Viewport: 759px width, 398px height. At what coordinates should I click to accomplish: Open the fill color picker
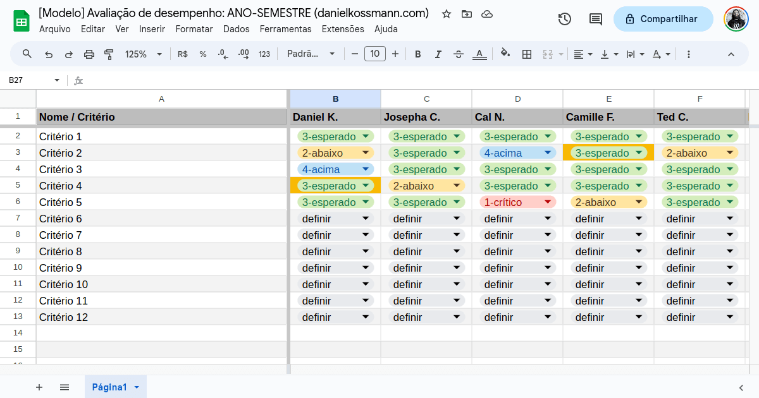pyautogui.click(x=505, y=54)
